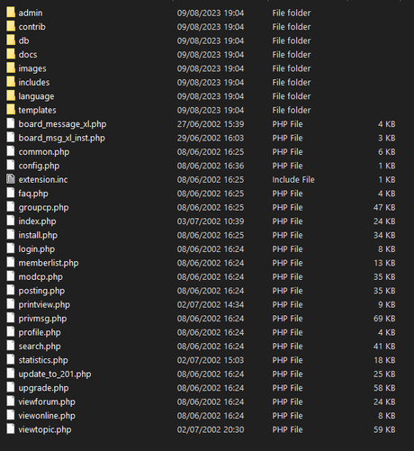Click the common.php file icon
The height and width of the screenshot is (451, 414).
tap(11, 151)
